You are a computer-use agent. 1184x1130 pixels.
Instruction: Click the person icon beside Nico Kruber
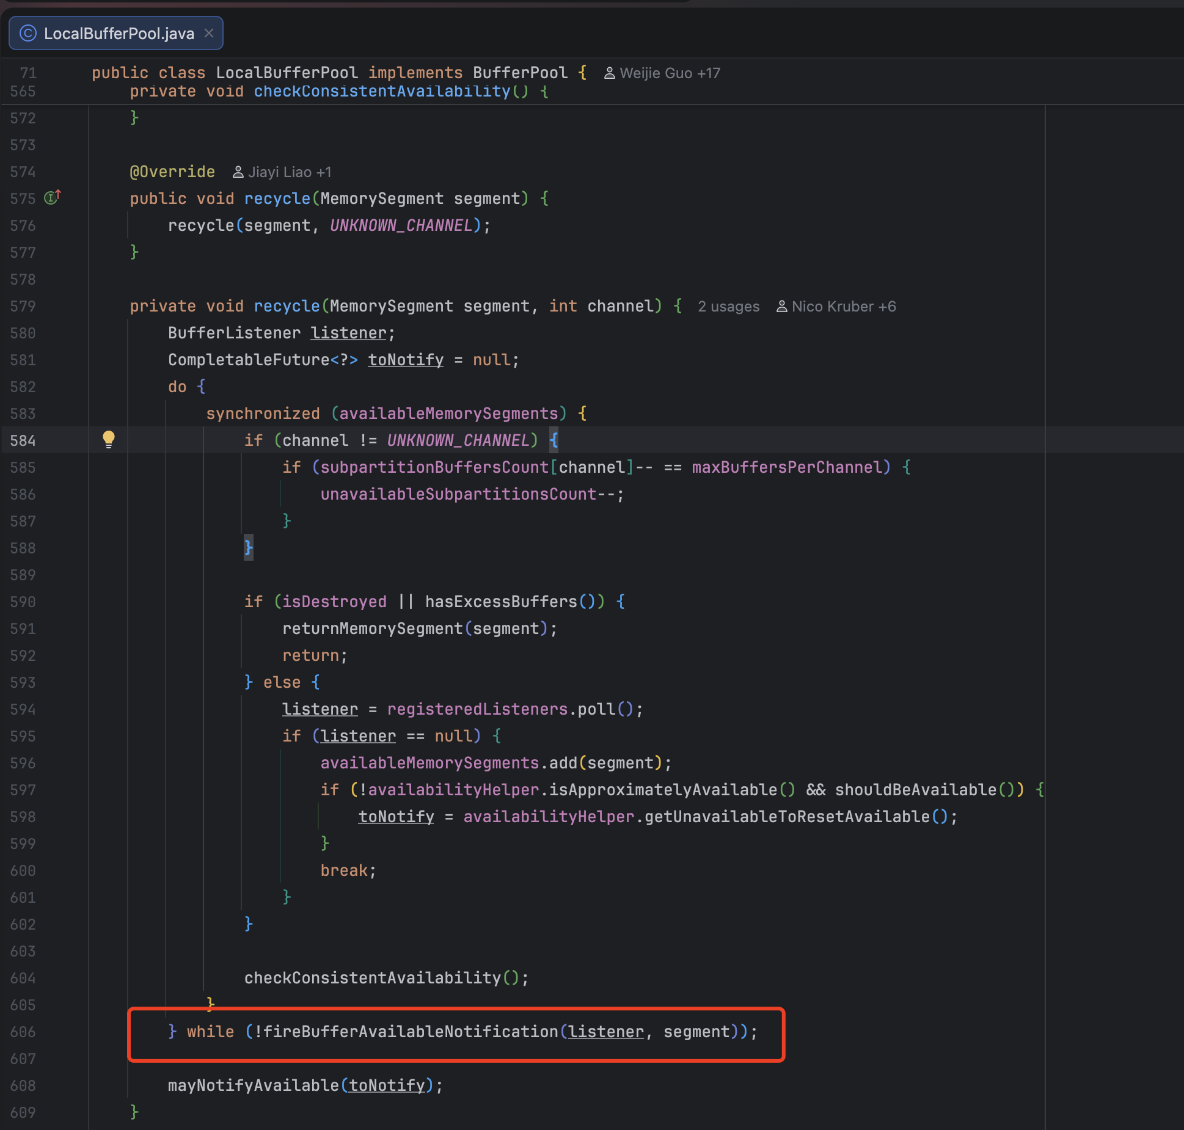point(781,307)
